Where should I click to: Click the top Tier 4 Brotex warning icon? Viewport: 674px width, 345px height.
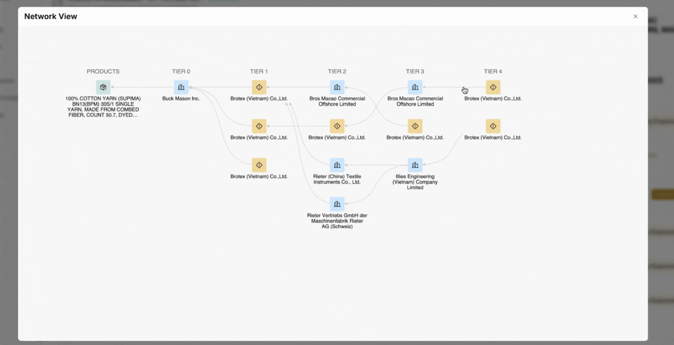point(493,87)
